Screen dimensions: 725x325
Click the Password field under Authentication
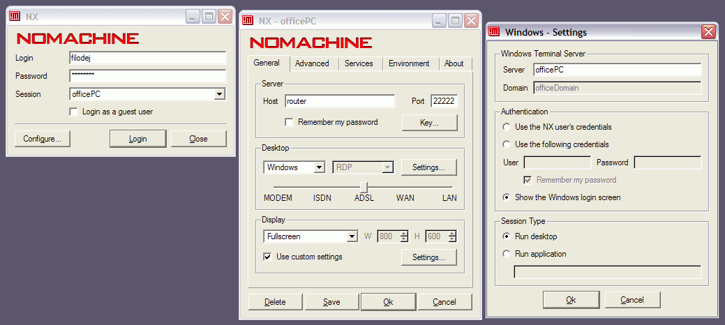(668, 162)
